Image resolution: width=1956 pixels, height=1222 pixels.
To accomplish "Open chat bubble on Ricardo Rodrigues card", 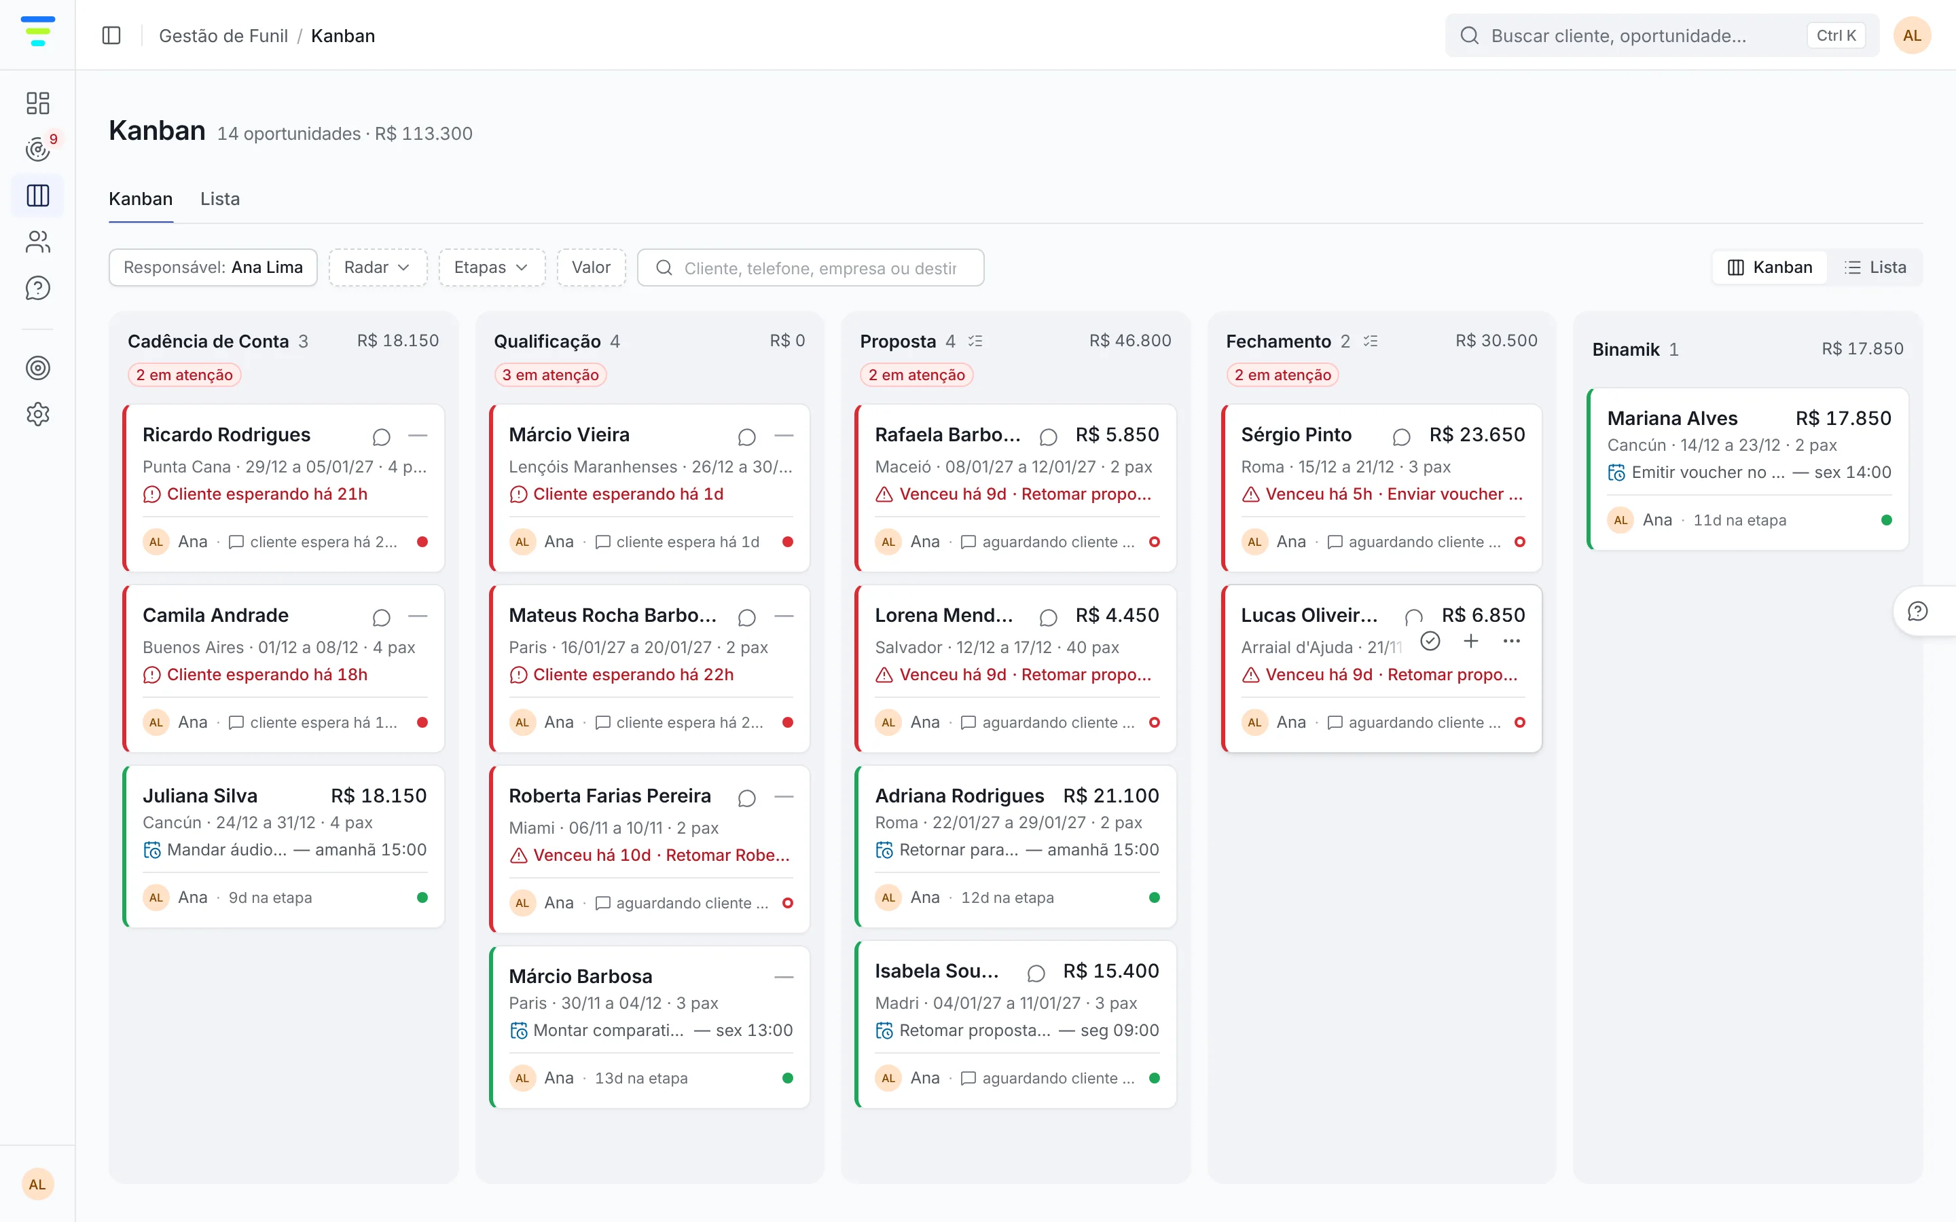I will [x=382, y=437].
